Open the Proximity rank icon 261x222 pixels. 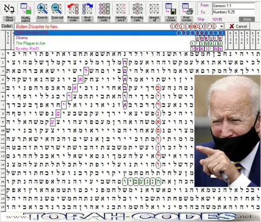[x=137, y=9]
